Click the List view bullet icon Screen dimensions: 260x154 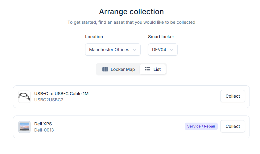pyautogui.click(x=147, y=69)
